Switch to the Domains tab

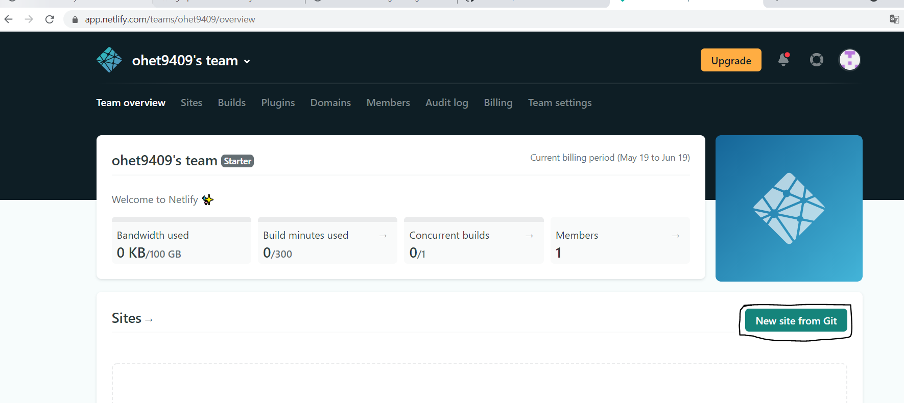tap(330, 103)
